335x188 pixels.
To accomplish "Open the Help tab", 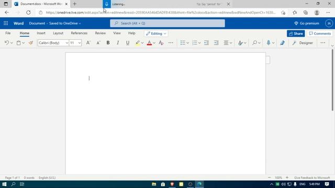I will click(131, 33).
